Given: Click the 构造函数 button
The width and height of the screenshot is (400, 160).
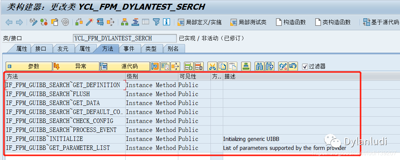Looking at the screenshot, I should point(290,22).
